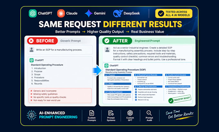Click the green check beside No visible defects
219x132 pixels.
[x=167, y=81]
